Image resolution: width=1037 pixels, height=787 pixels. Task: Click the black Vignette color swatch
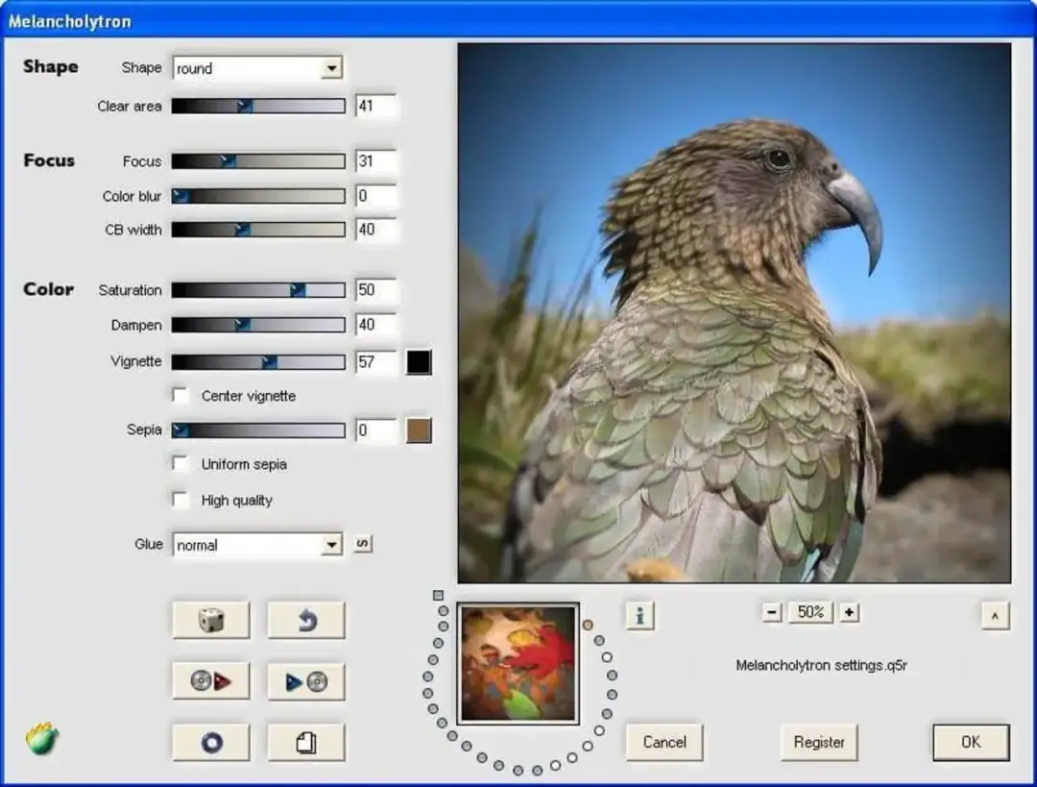418,361
